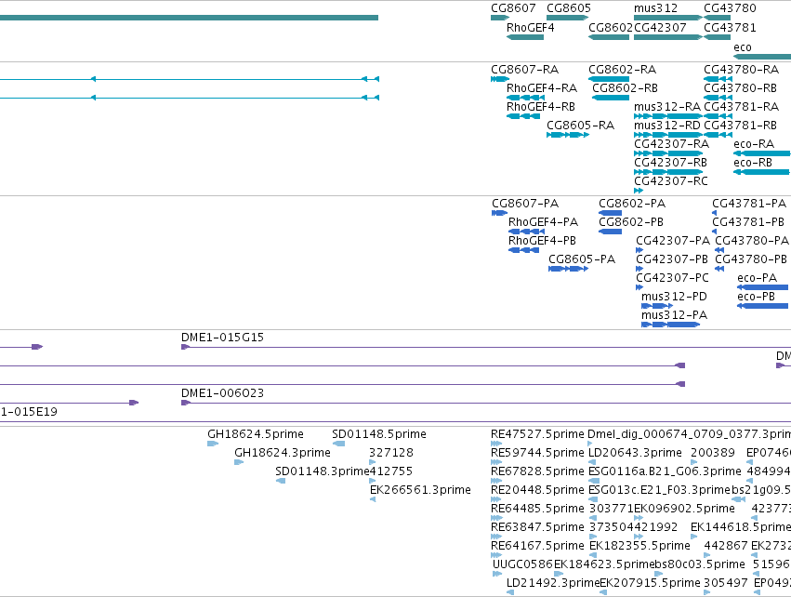Select BAC clone DME1-015G15

coord(222,338)
